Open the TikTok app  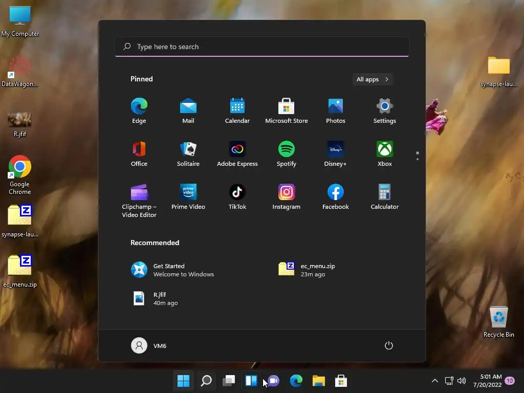[x=237, y=197]
